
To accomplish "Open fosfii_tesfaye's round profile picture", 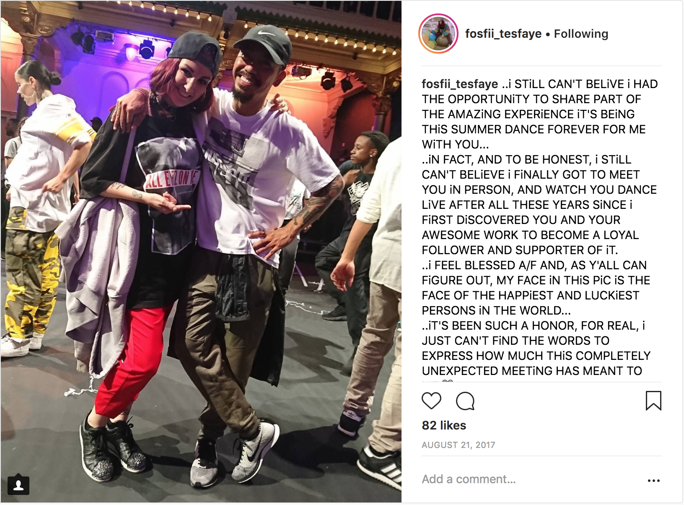I will click(x=438, y=34).
